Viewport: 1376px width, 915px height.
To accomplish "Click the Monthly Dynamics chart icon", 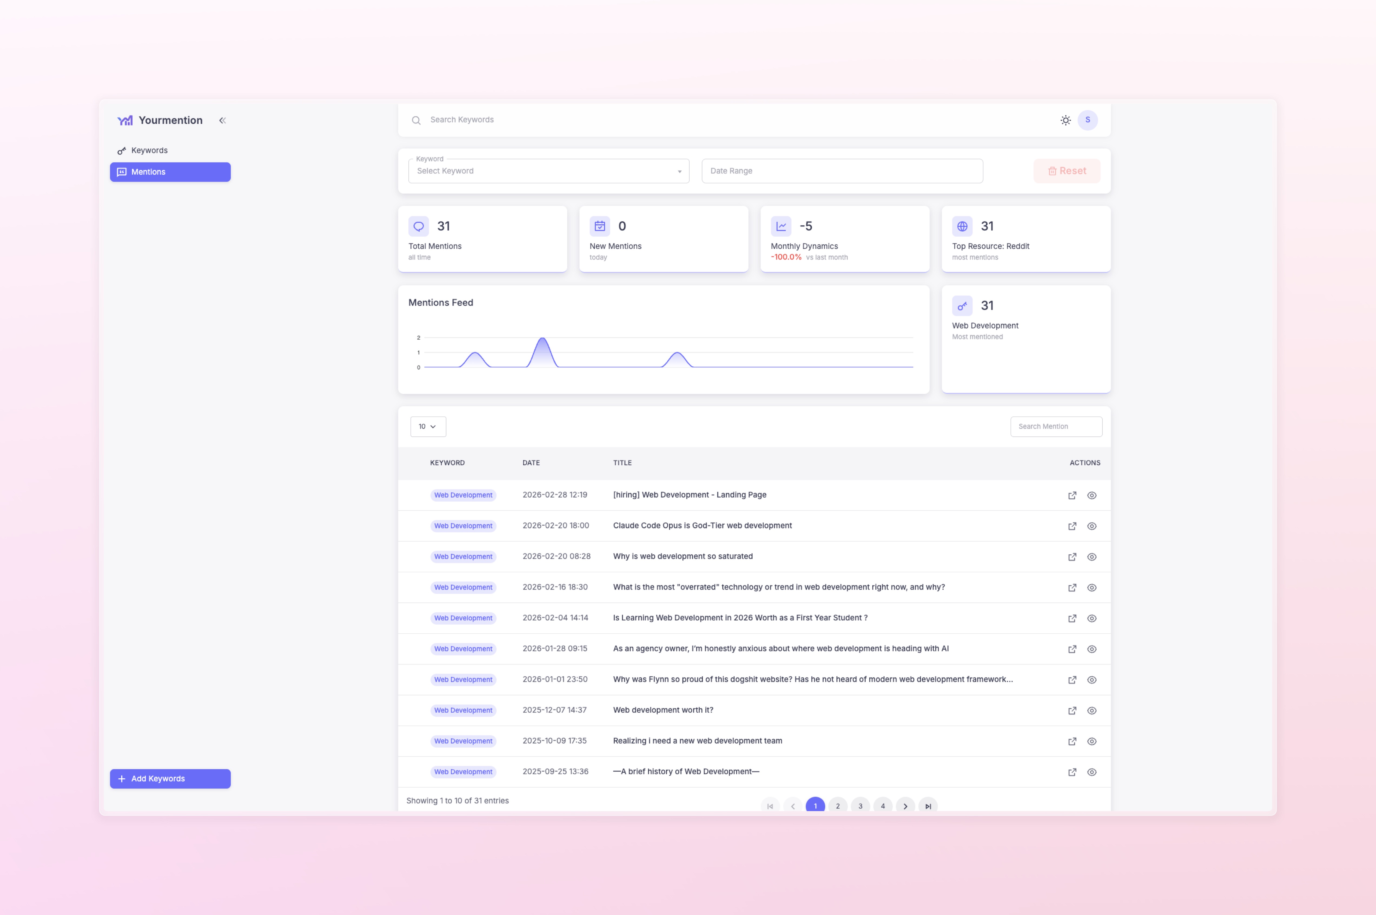I will click(780, 226).
